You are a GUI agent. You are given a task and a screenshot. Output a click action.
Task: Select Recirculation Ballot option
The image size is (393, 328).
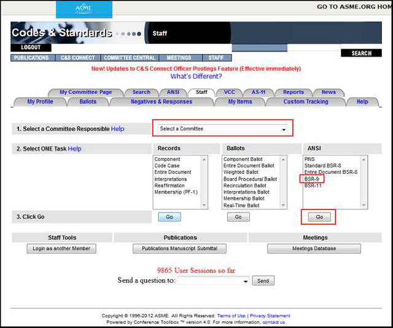click(x=245, y=185)
